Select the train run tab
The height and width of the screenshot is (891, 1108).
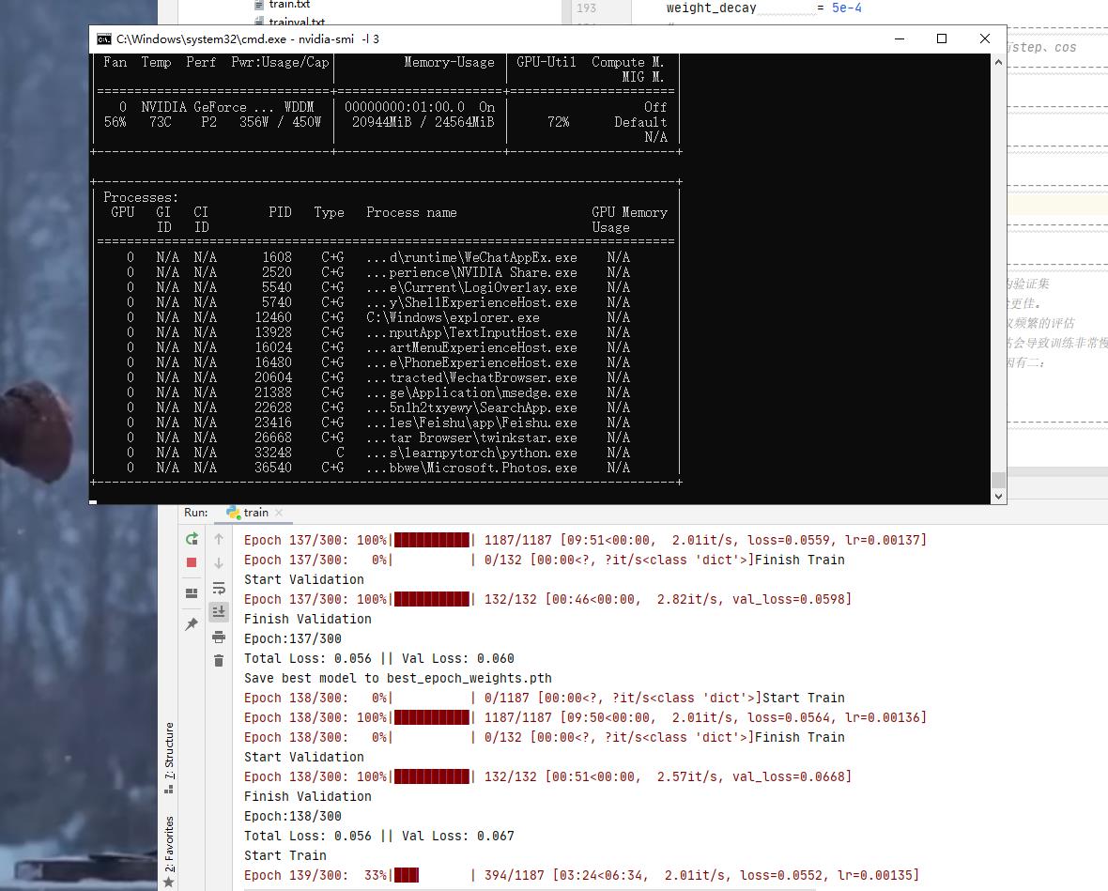[248, 513]
